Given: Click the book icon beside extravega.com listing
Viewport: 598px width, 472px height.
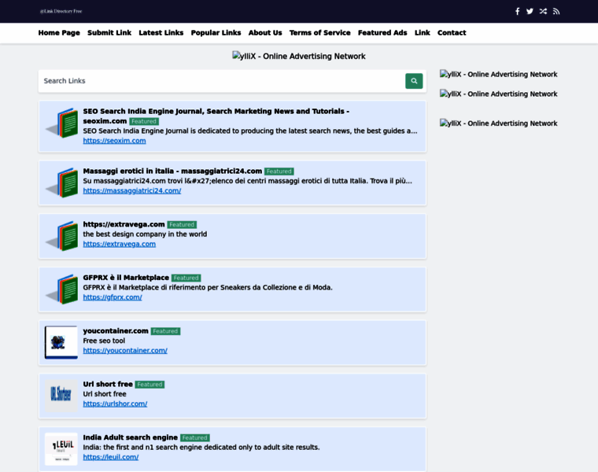Looking at the screenshot, I should pos(62,236).
